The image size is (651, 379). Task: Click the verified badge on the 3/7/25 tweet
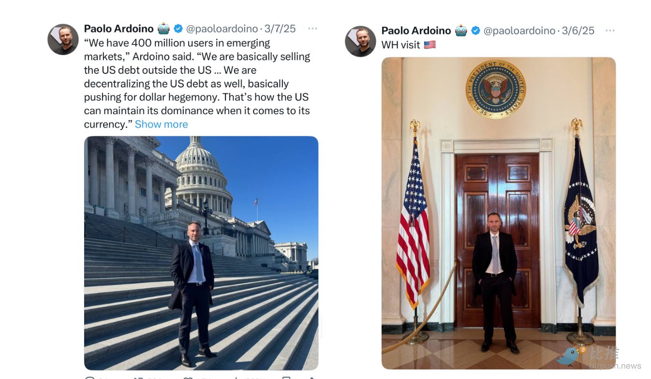pyautogui.click(x=178, y=29)
